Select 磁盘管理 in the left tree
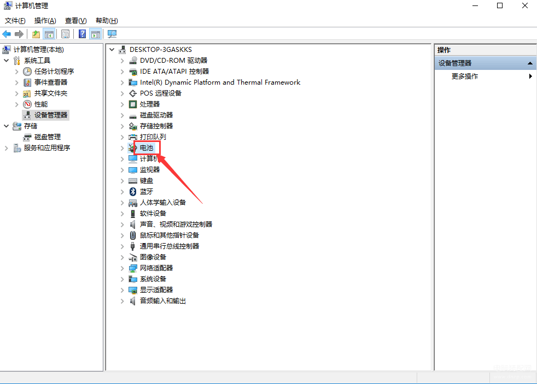 pyautogui.click(x=47, y=137)
